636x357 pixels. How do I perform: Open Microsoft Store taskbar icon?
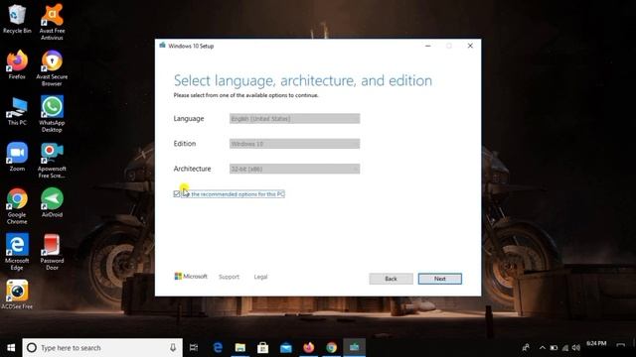[x=262, y=348]
